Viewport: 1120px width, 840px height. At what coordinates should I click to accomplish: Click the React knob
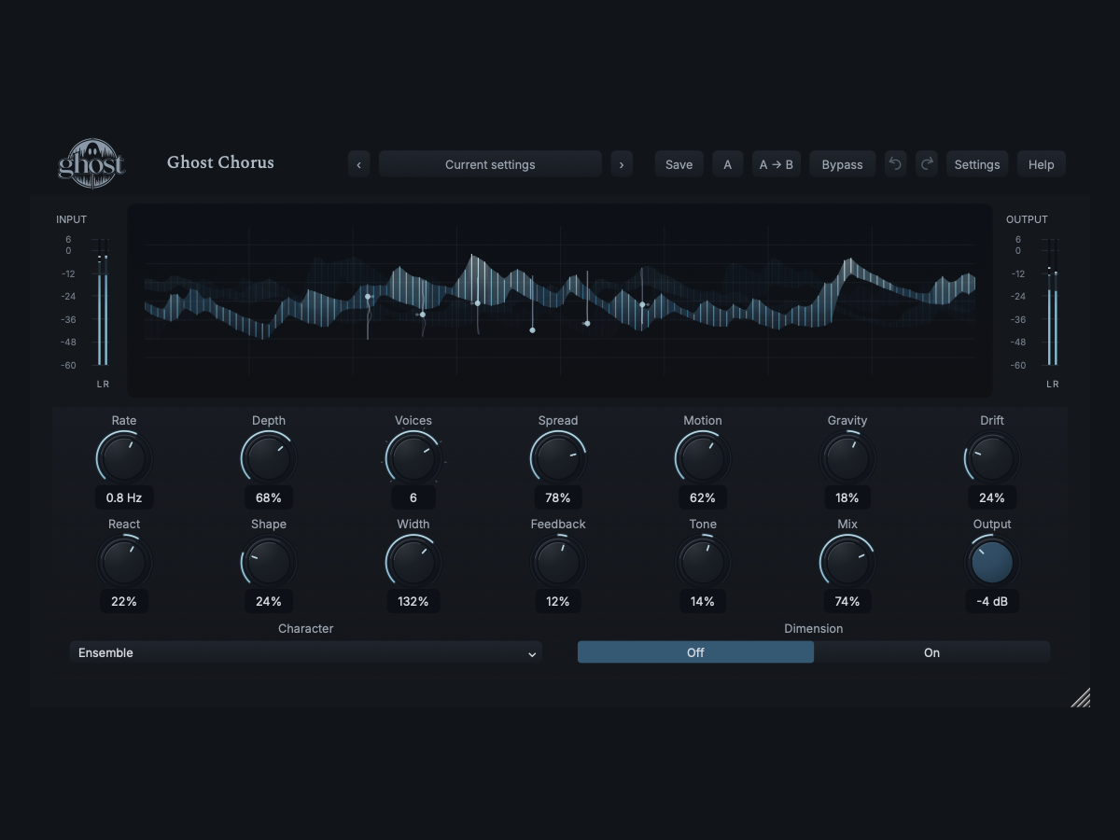[x=123, y=562]
